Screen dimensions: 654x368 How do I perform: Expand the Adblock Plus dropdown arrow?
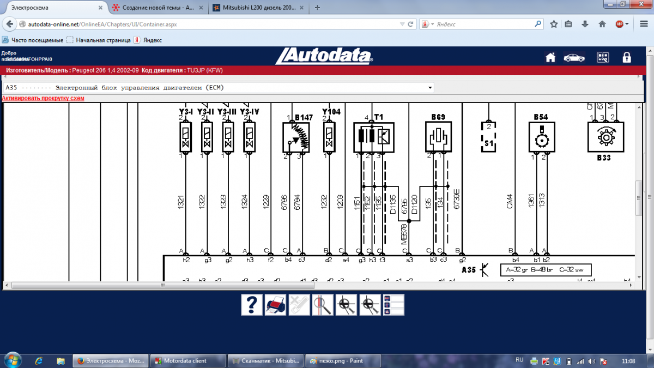click(627, 24)
